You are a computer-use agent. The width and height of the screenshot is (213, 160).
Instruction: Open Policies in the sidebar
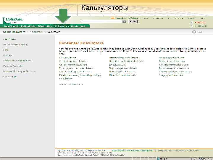click(x=8, y=55)
